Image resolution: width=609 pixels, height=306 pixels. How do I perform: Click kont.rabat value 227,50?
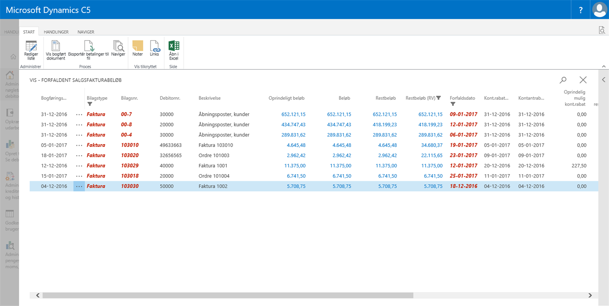[x=579, y=166]
